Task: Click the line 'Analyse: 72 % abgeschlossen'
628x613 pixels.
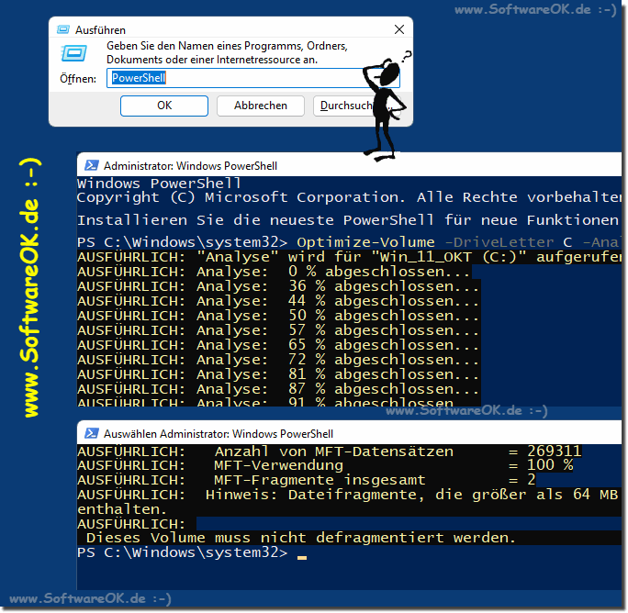Action: coord(278,360)
